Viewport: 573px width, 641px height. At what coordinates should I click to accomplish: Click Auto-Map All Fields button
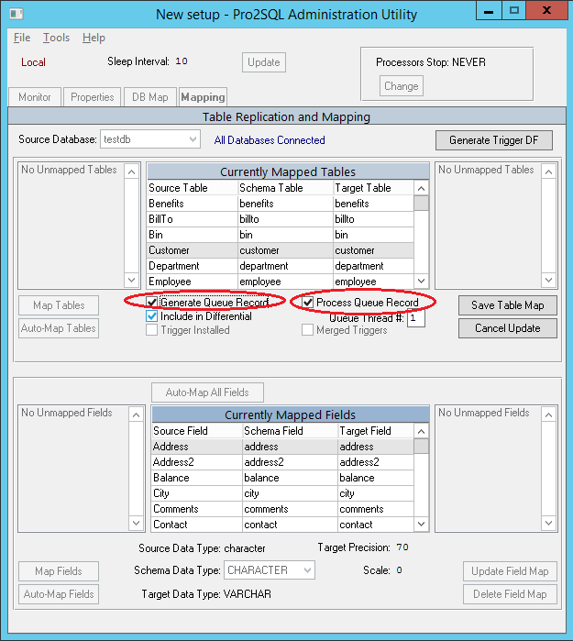point(207,392)
